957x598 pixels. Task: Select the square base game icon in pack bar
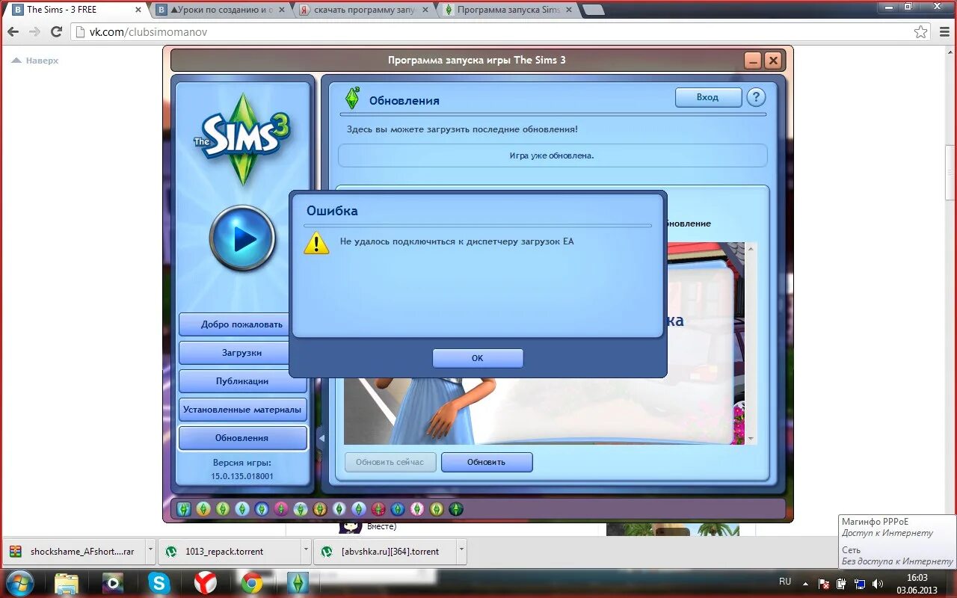[x=184, y=509]
